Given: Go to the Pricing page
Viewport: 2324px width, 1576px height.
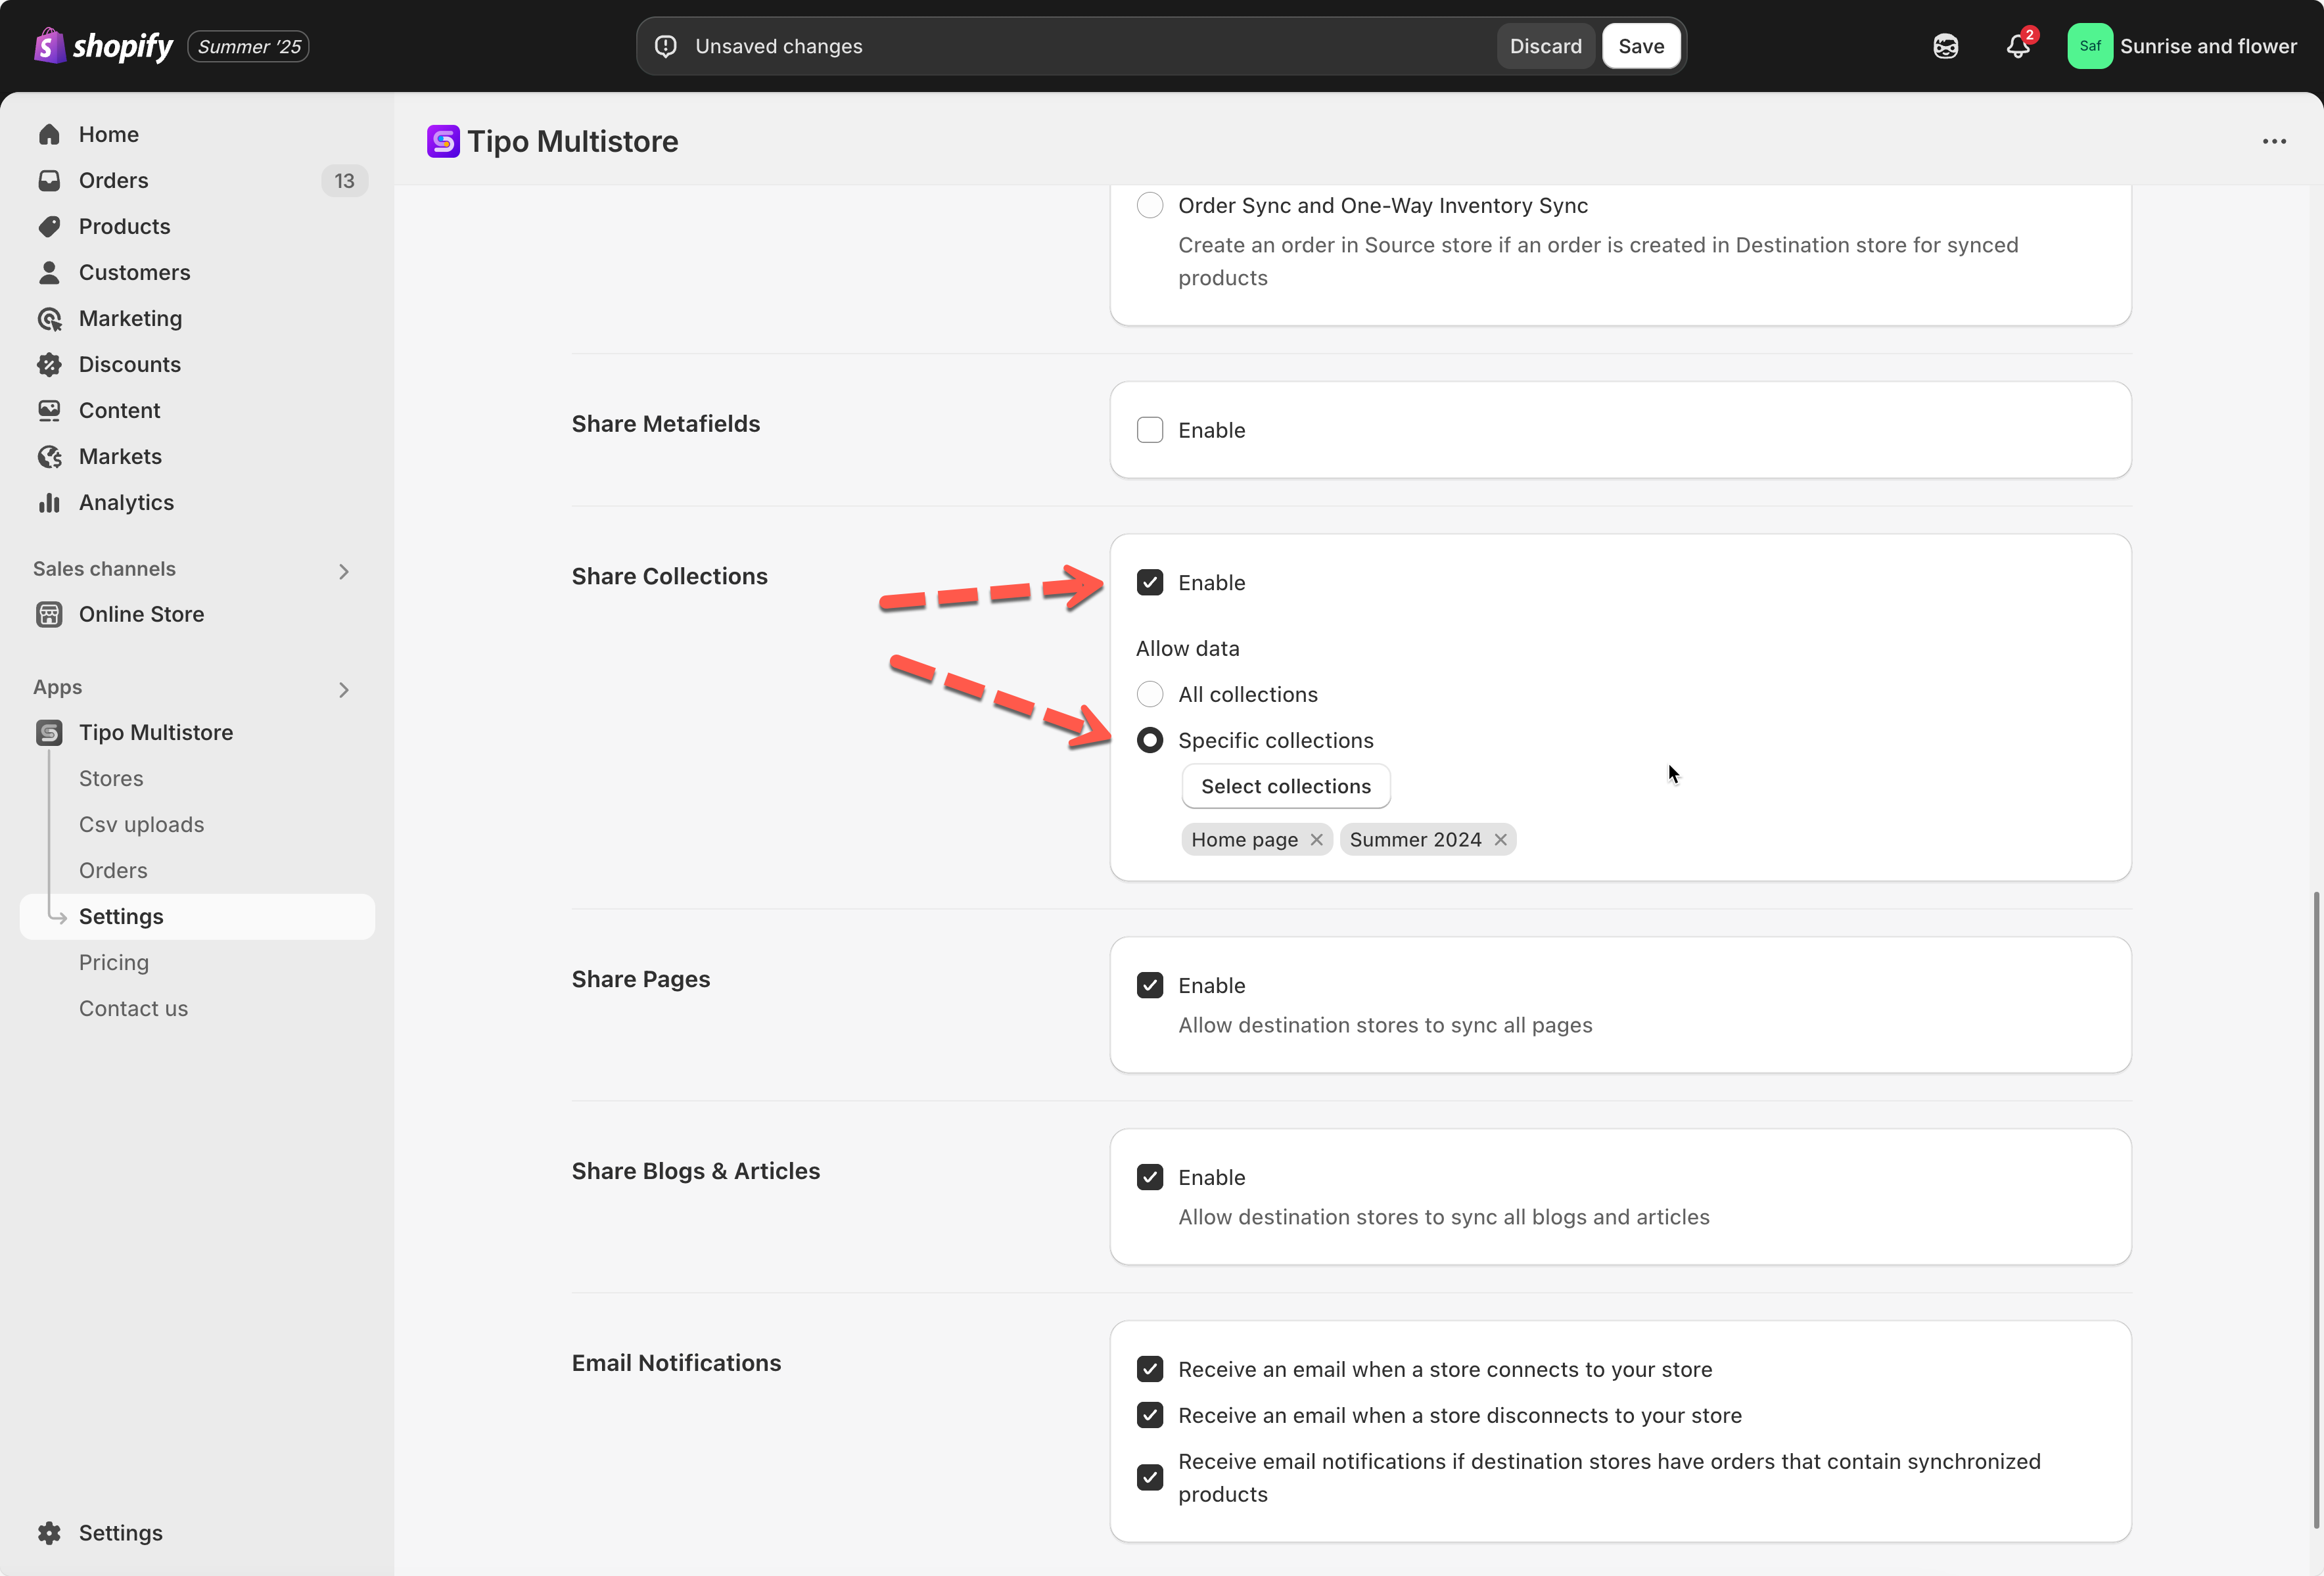Looking at the screenshot, I should pos(113,962).
